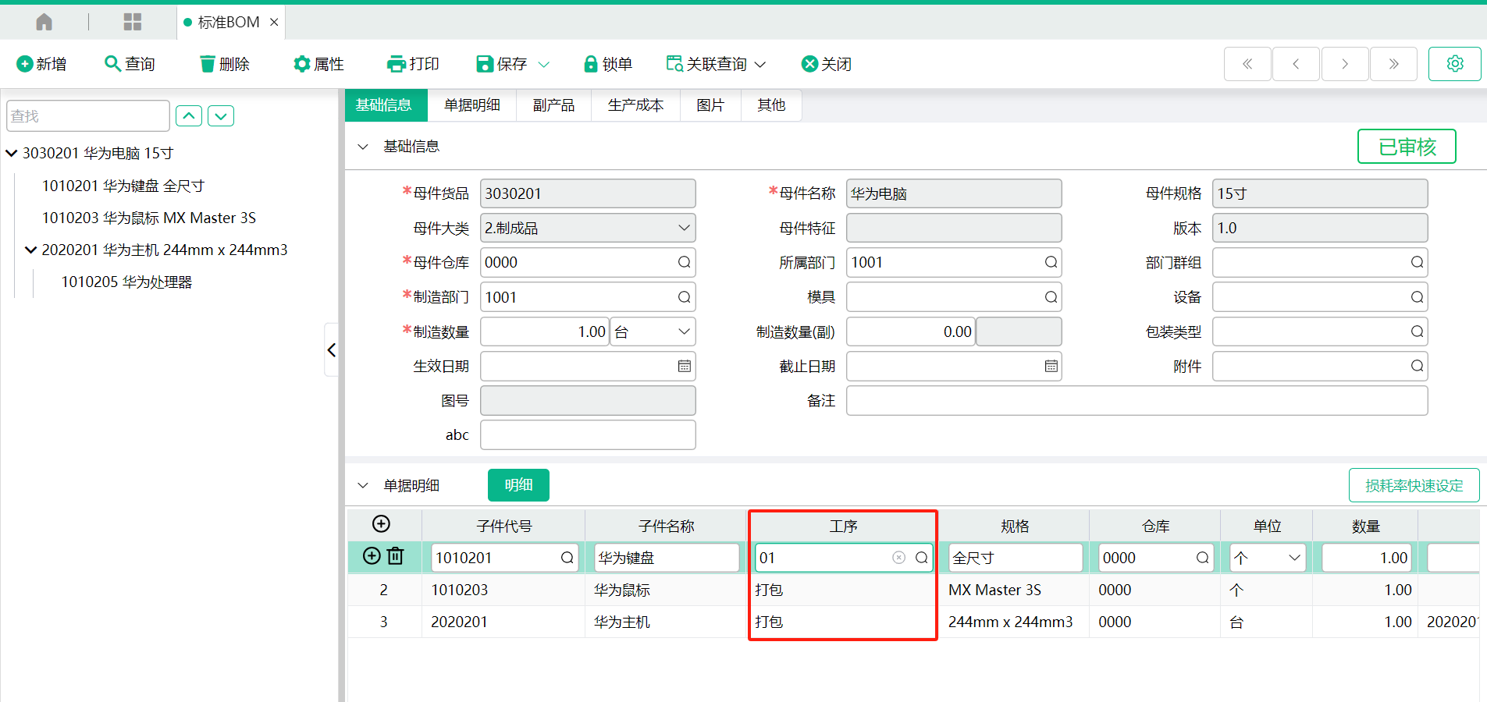Collapse the 单据明细 section chevron
The width and height of the screenshot is (1487, 702).
coord(363,485)
